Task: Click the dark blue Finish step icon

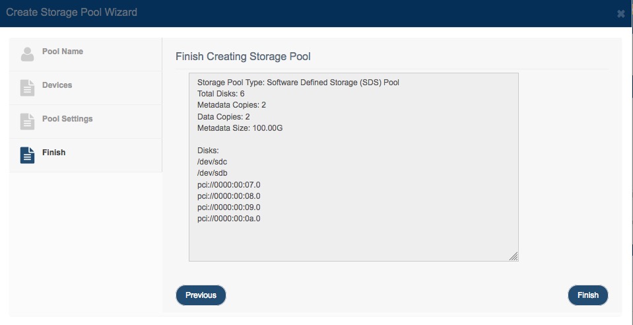Action: coord(27,155)
